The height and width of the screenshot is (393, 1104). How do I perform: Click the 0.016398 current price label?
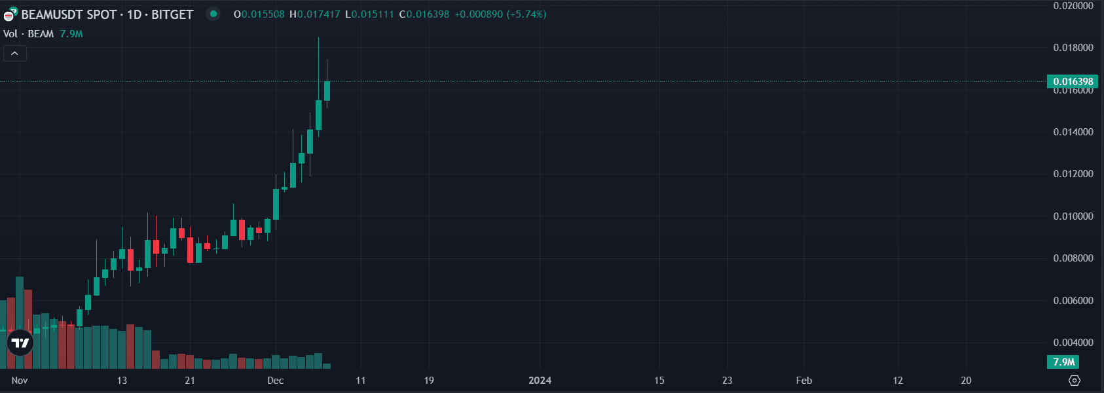coord(1073,82)
